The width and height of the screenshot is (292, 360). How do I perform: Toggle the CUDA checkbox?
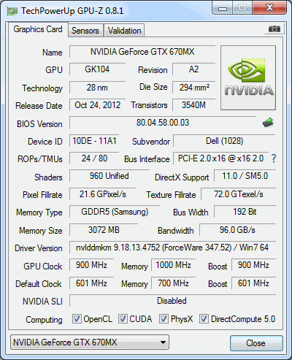click(123, 318)
